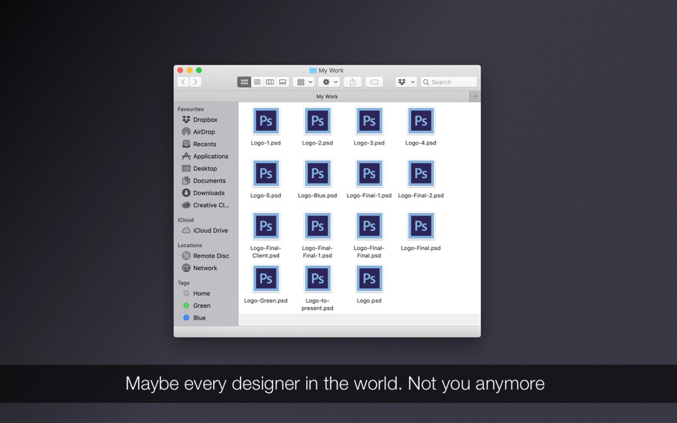Open the group-by arrangement dropdown
Image resolution: width=677 pixels, height=423 pixels.
point(304,82)
